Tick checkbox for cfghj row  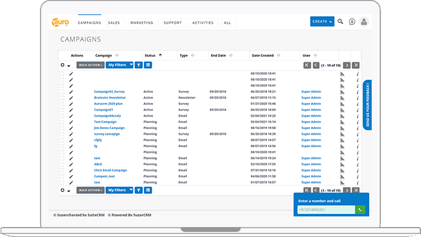[62, 140]
